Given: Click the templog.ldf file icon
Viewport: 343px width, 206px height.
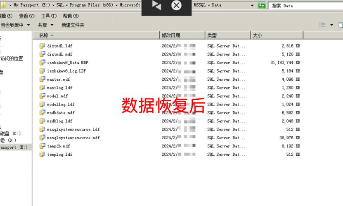Looking at the screenshot, I should tap(42, 154).
